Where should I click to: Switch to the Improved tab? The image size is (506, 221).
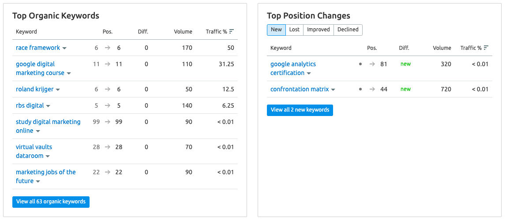point(319,30)
